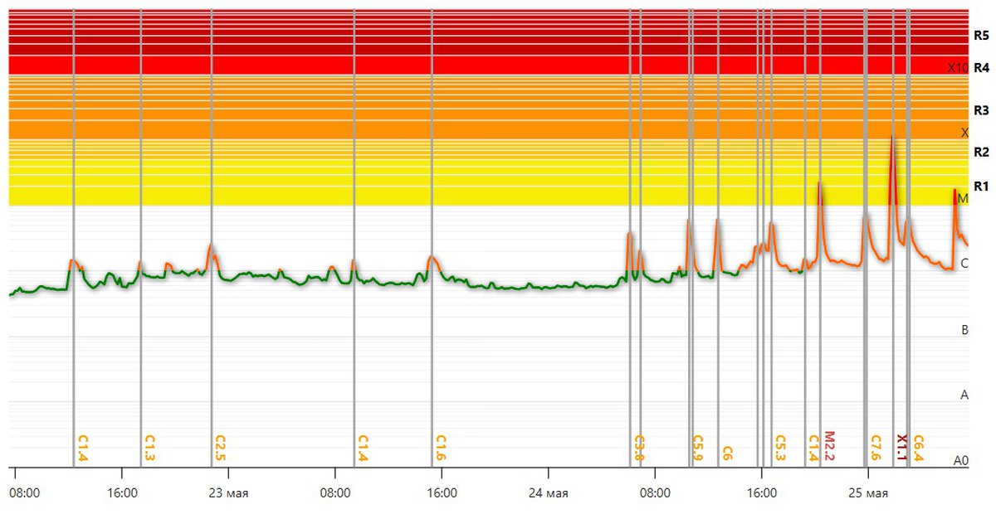Click the "25 мая" date axis label
996x514 pixels.
pyautogui.click(x=868, y=493)
